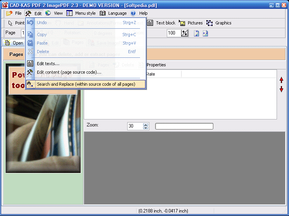Screen dimensions: 289x216
Task: Click the fit page width icon
Action: [205, 33]
